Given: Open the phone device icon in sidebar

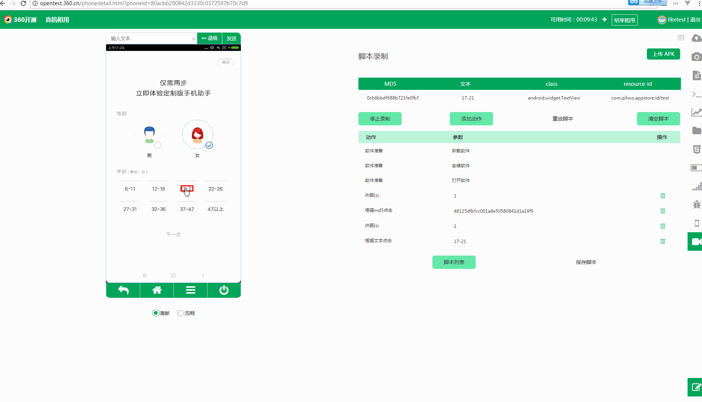Looking at the screenshot, I should tap(696, 223).
